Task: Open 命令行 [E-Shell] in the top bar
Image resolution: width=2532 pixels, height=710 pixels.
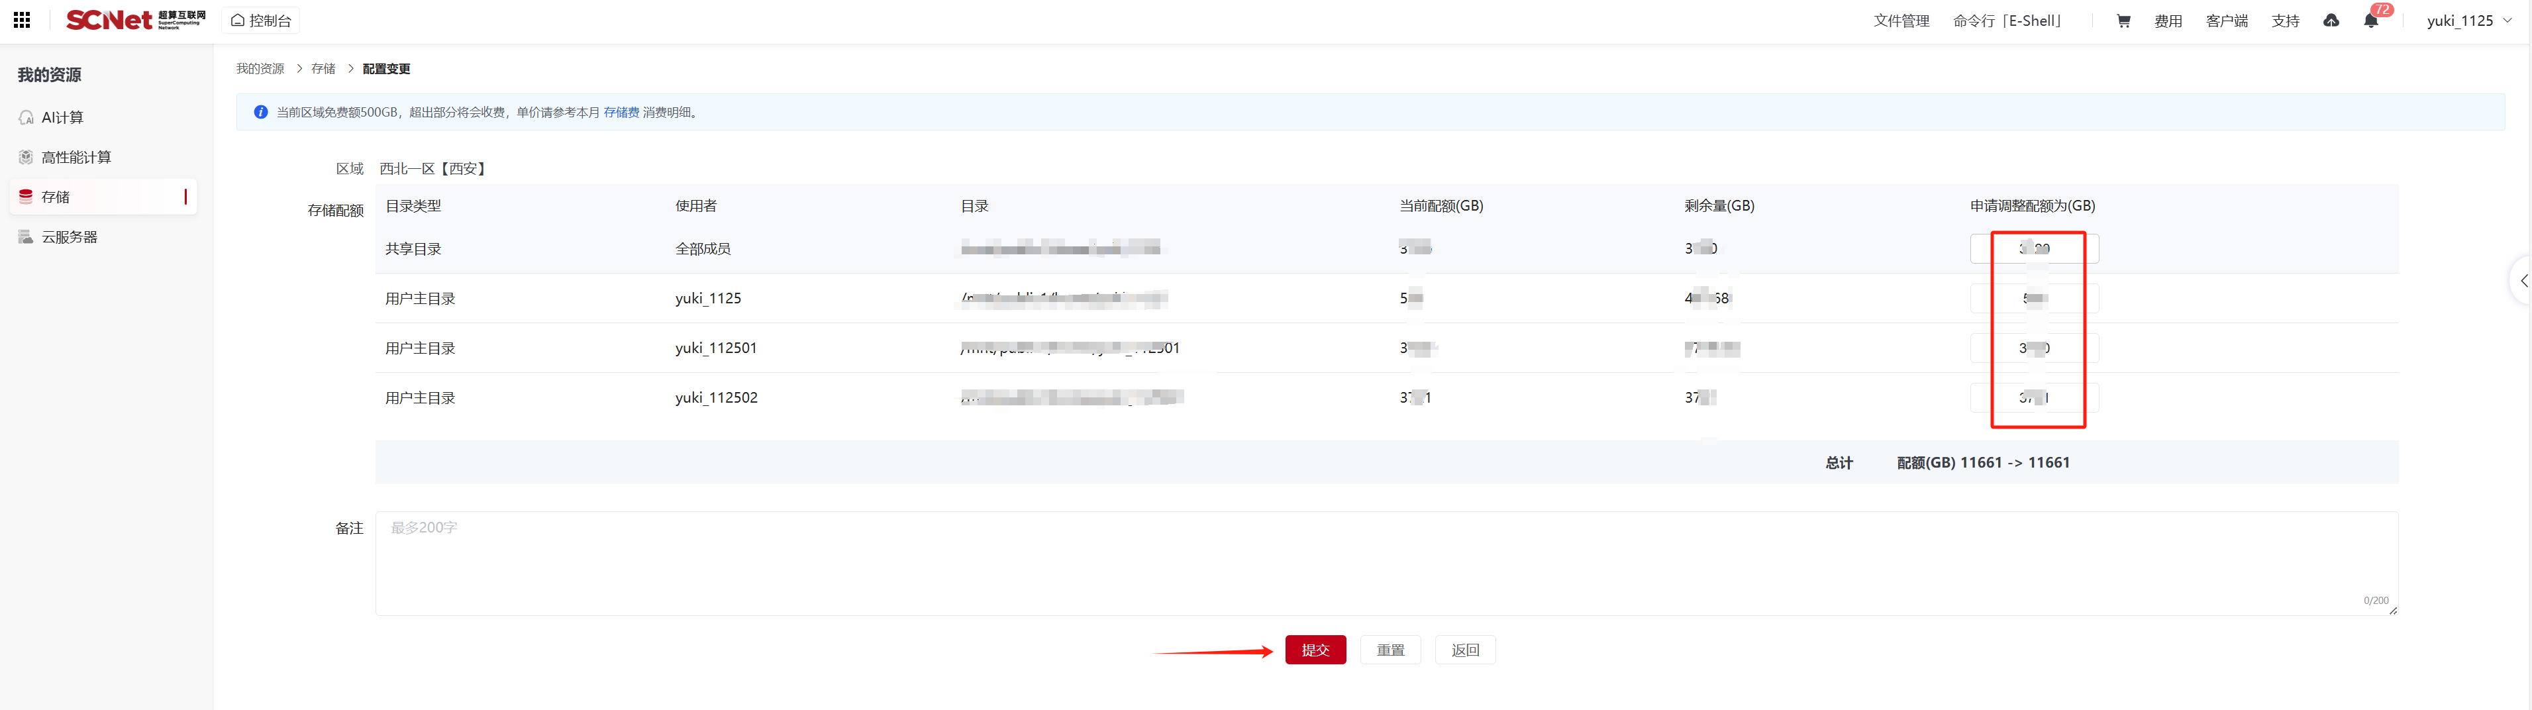Action: coord(2007,21)
